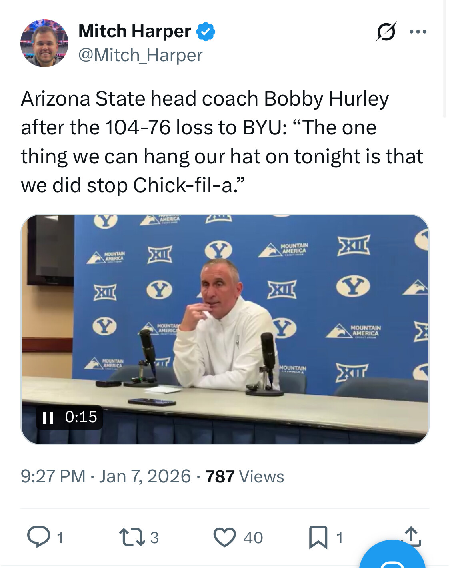The width and height of the screenshot is (450, 568).
Task: Like the post with the heart icon
Action: [224, 537]
